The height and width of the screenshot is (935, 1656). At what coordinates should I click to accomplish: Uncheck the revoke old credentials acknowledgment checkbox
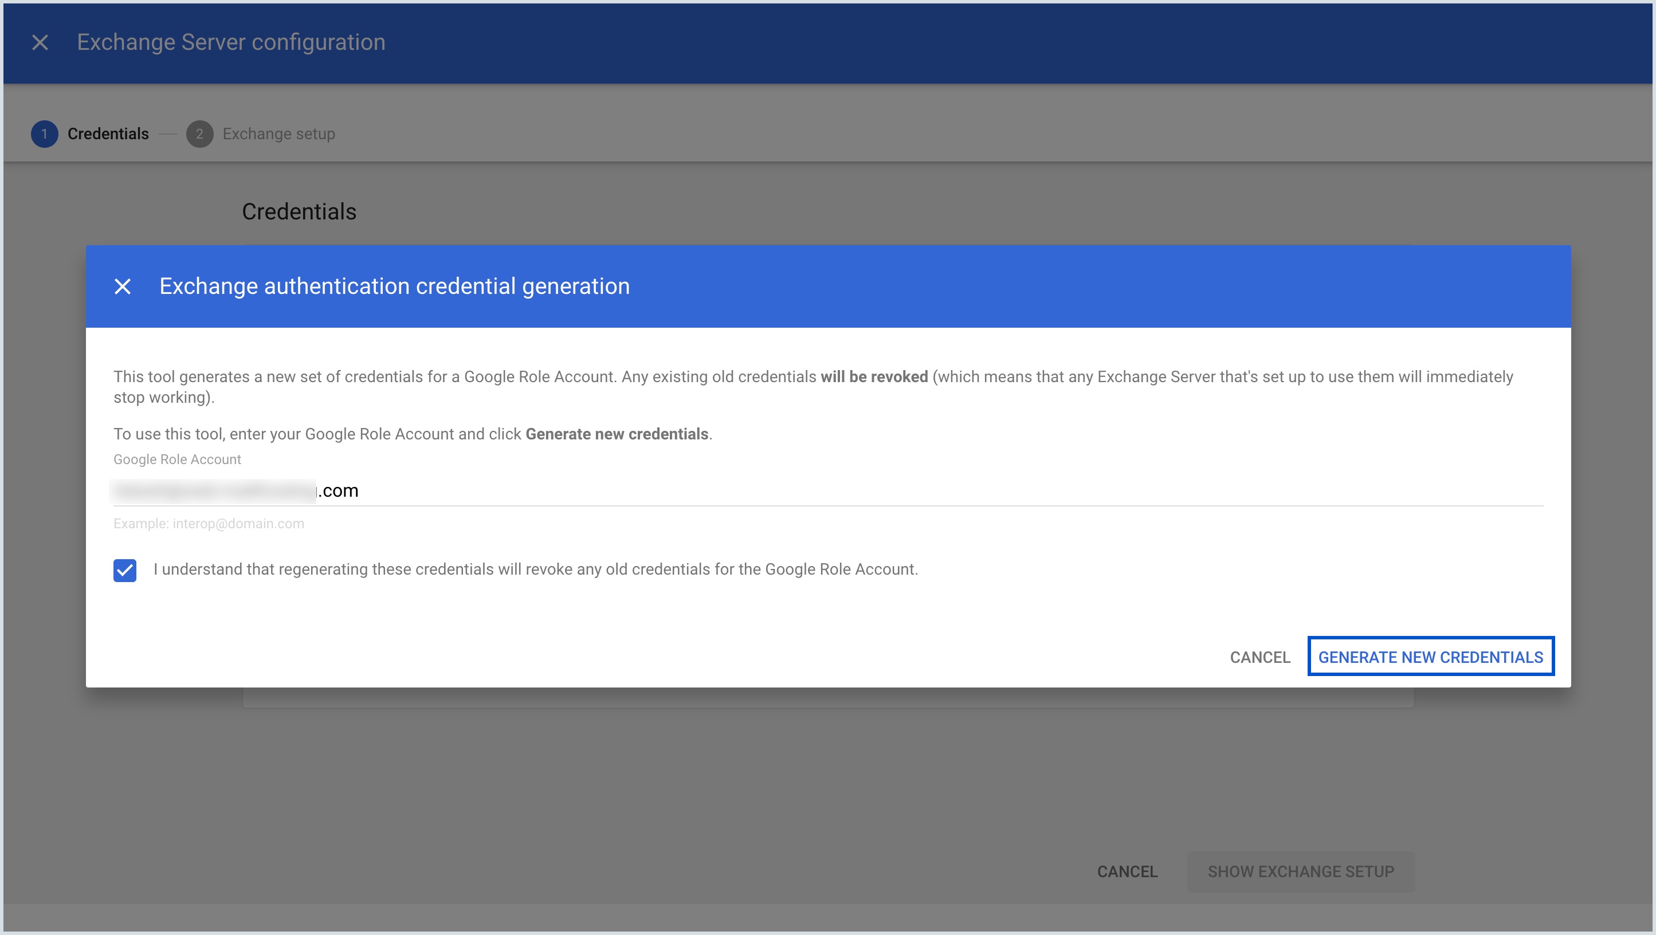[125, 570]
